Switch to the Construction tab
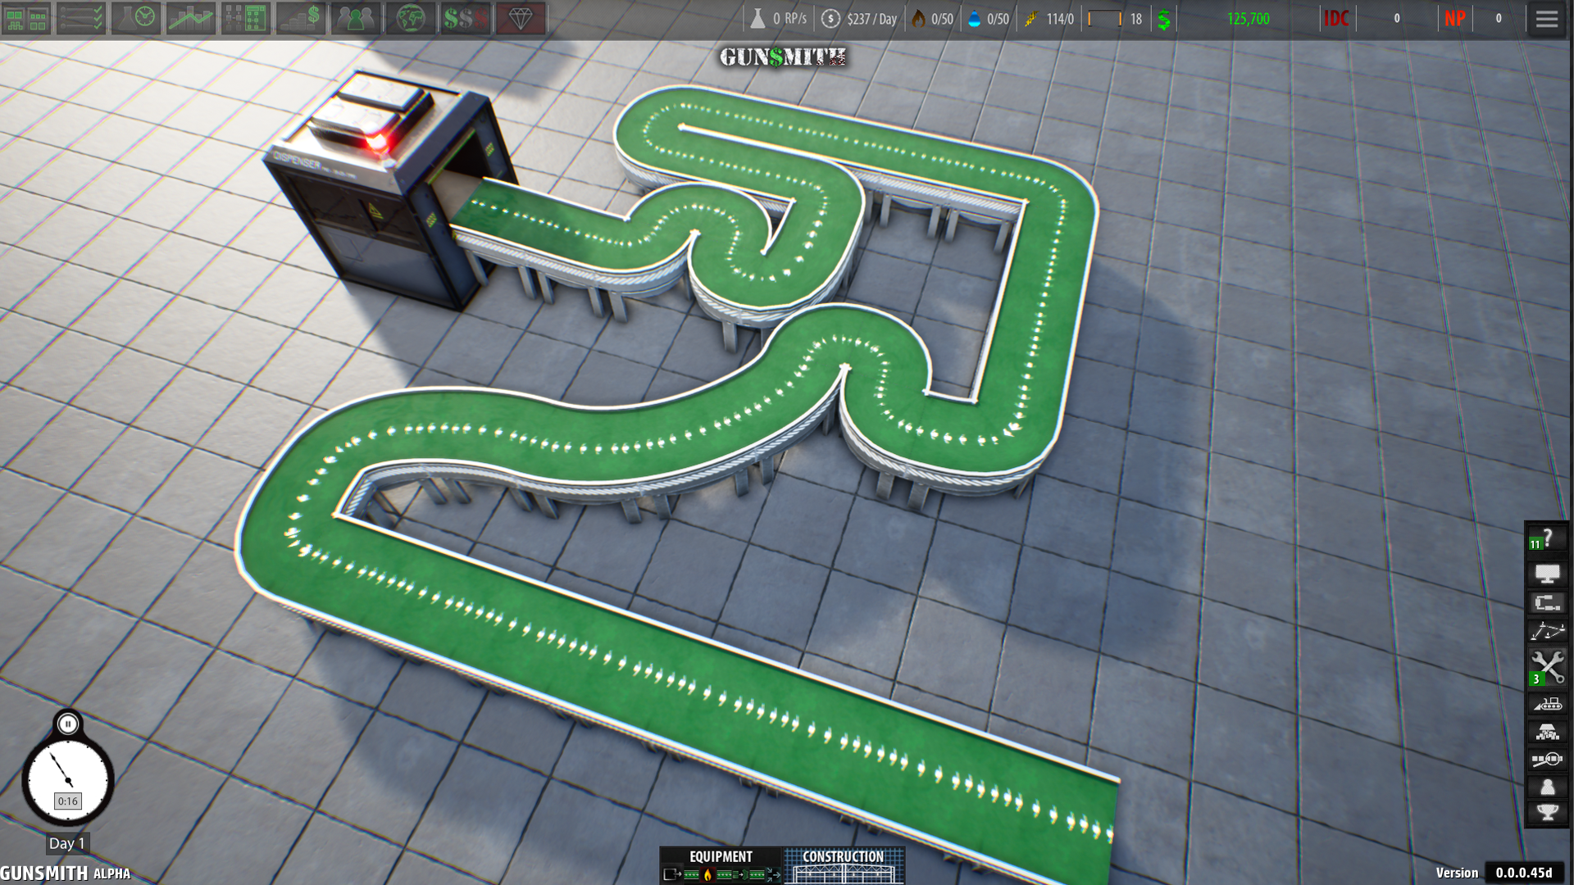This screenshot has width=1574, height=885. click(x=843, y=857)
